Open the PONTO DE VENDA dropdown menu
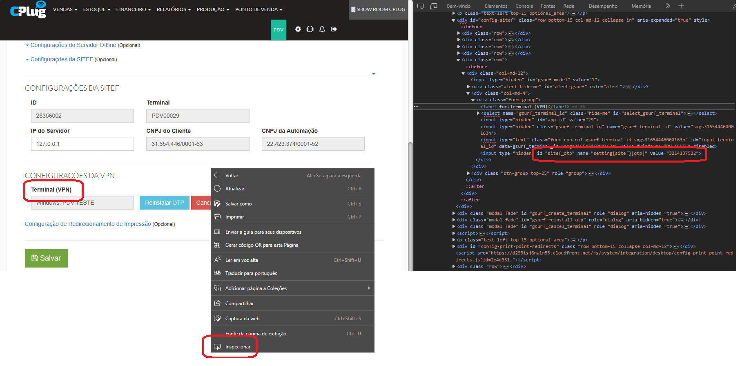 point(259,9)
